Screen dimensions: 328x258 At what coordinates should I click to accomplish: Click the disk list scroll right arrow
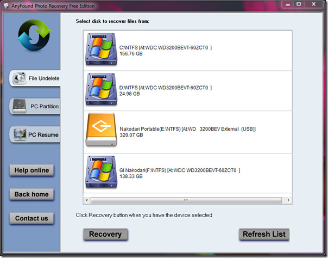tap(288, 200)
